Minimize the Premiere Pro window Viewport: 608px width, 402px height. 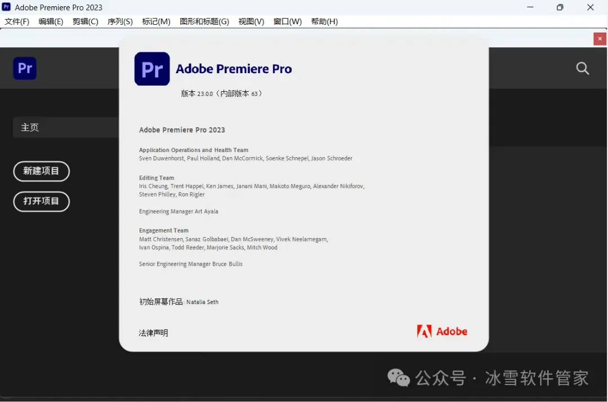pyautogui.click(x=530, y=7)
